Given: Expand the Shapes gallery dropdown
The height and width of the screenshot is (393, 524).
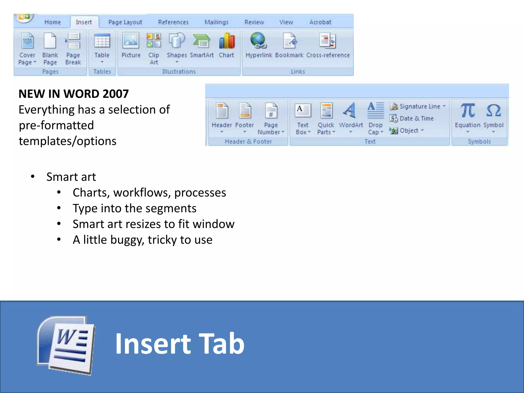Looking at the screenshot, I should 177,62.
